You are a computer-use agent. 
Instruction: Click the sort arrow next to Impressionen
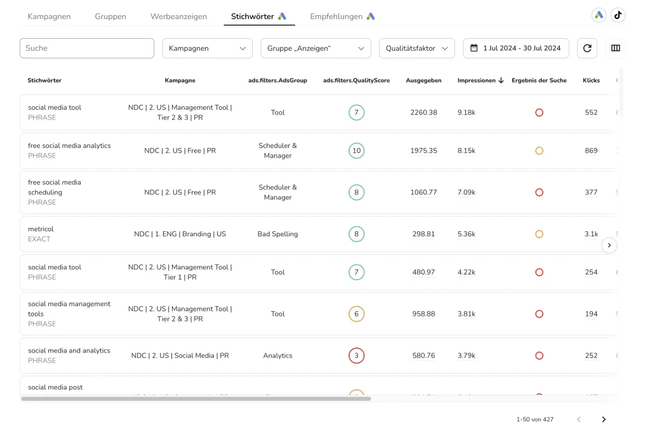pyautogui.click(x=501, y=81)
